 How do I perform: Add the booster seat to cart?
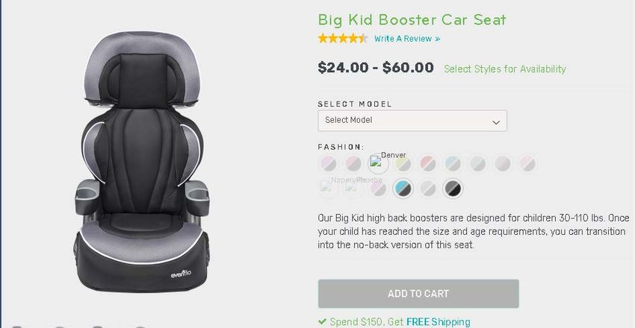418,294
